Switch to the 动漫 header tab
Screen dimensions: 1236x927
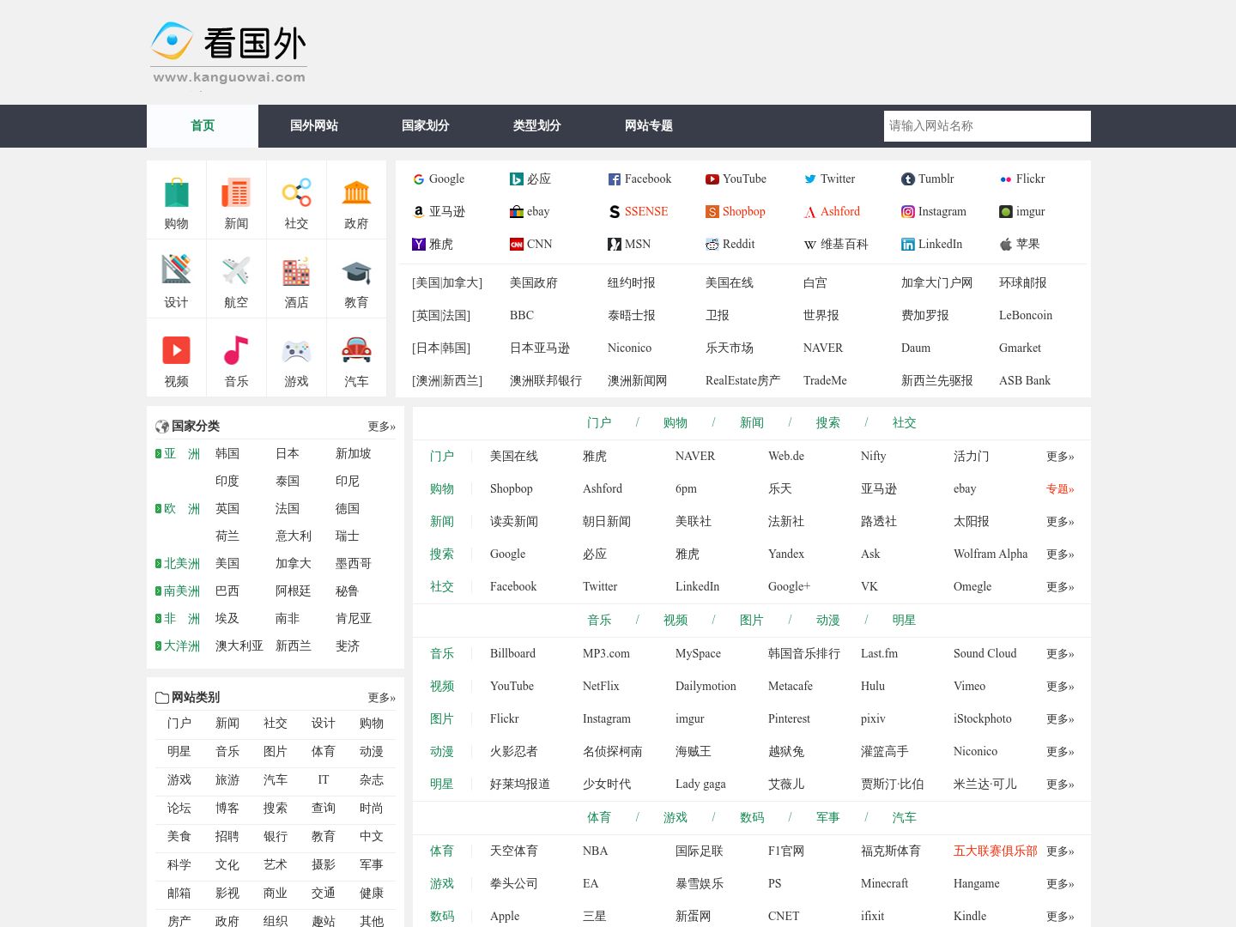828,621
